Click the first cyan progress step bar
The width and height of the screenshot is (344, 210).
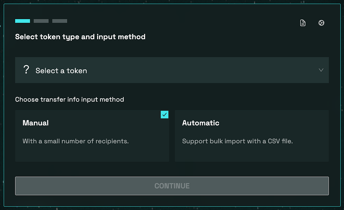[x=23, y=21]
